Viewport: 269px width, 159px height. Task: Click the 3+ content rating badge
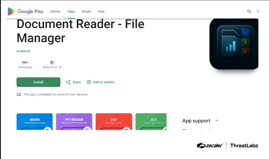52,62
